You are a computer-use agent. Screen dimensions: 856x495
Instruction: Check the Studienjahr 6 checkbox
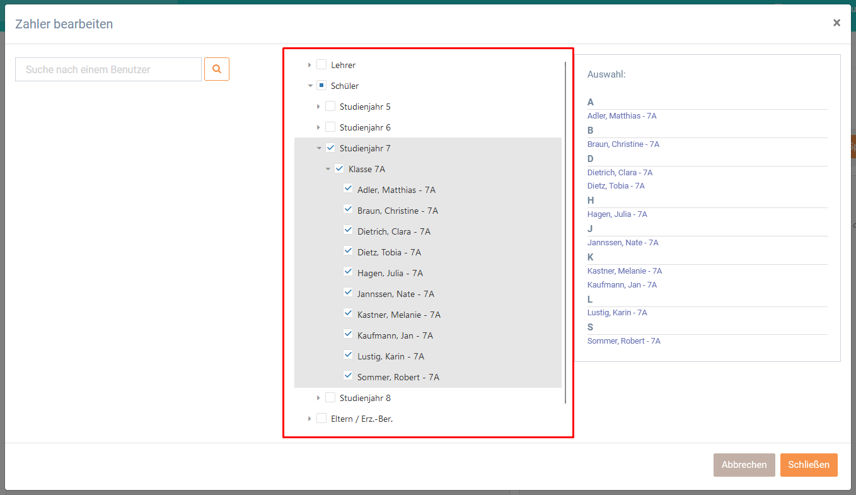pyautogui.click(x=330, y=127)
